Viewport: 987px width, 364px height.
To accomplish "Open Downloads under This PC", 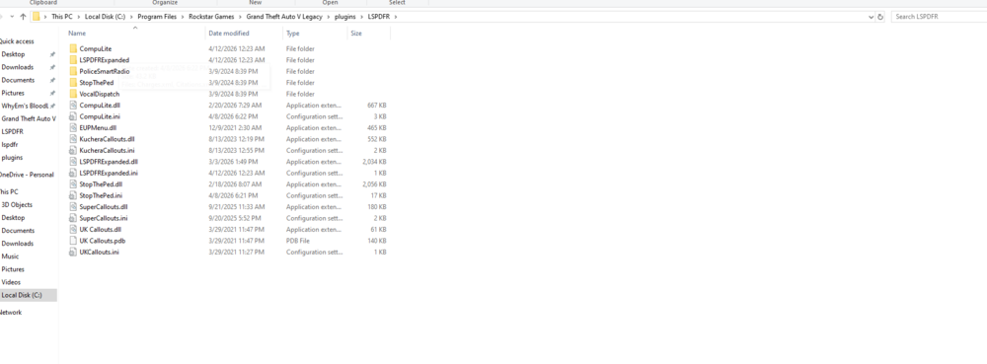I will click(18, 244).
